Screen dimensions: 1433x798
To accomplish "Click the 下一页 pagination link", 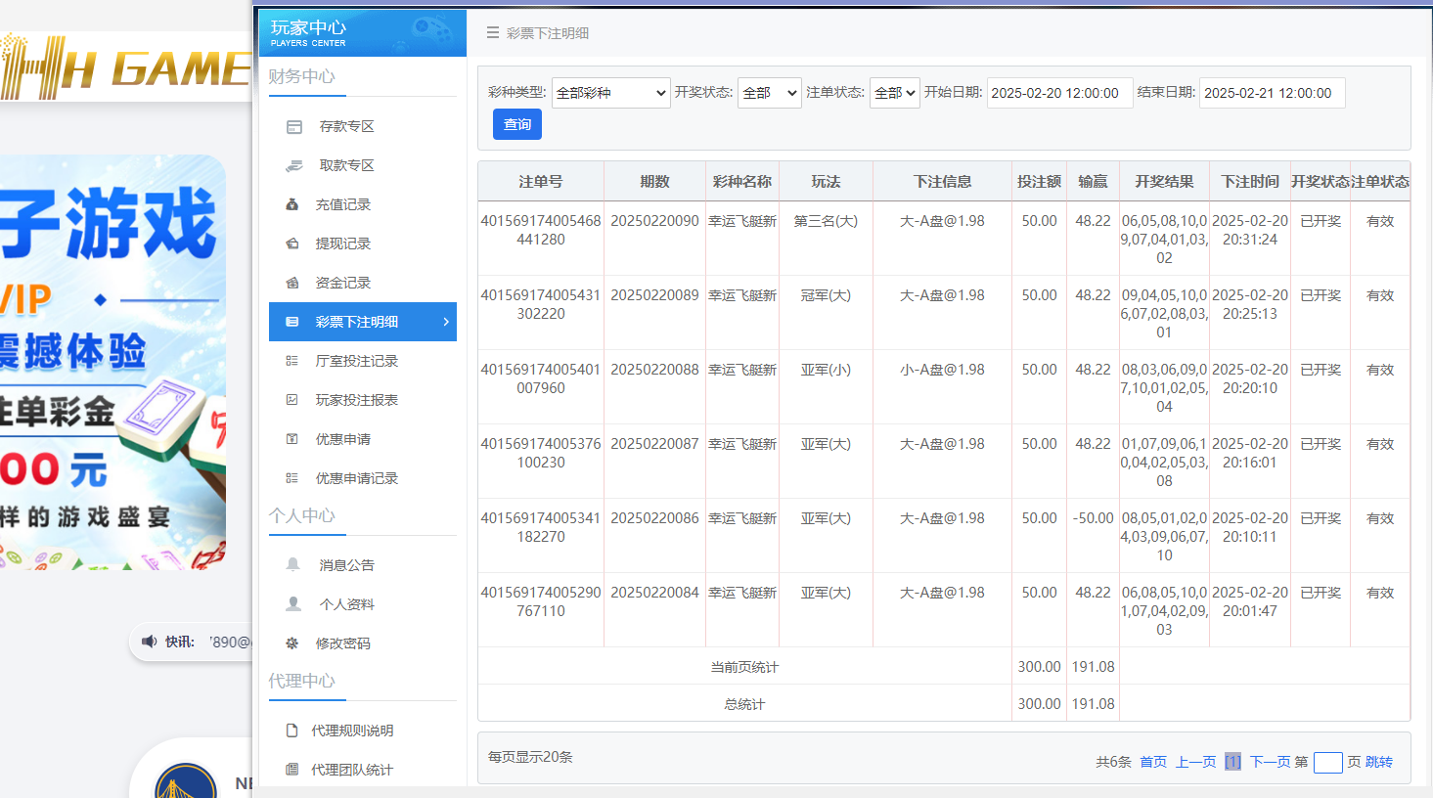I will [1273, 762].
